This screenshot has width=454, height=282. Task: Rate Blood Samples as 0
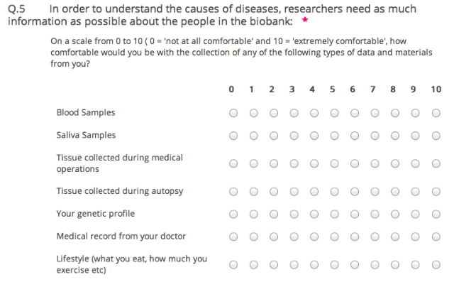pos(233,113)
